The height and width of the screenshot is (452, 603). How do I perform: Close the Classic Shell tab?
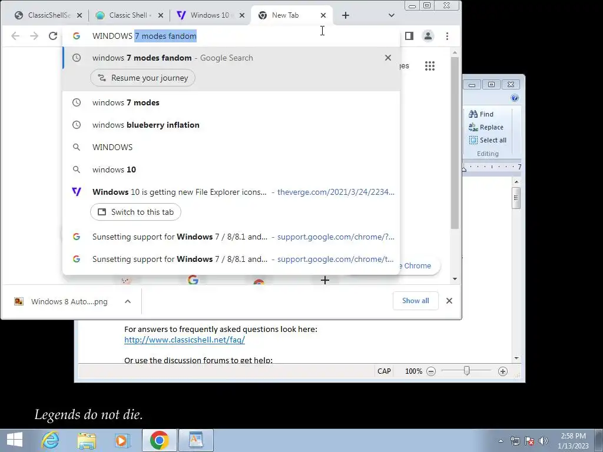coord(161,15)
